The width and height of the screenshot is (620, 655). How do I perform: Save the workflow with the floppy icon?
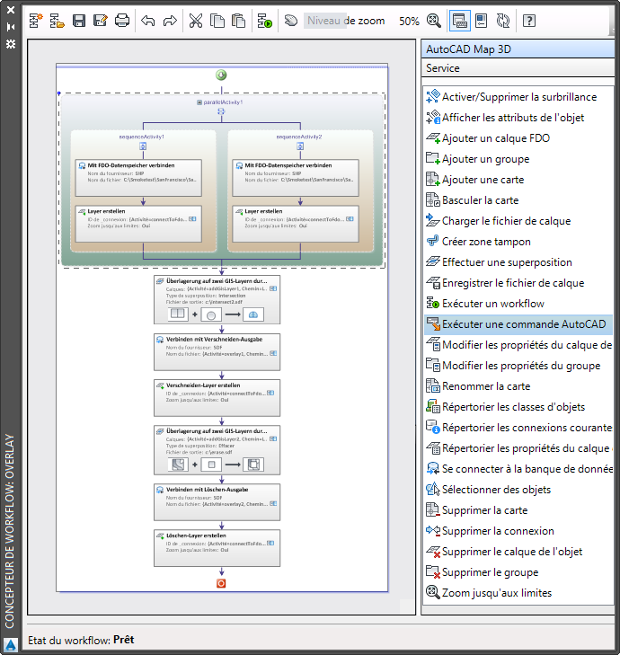79,21
